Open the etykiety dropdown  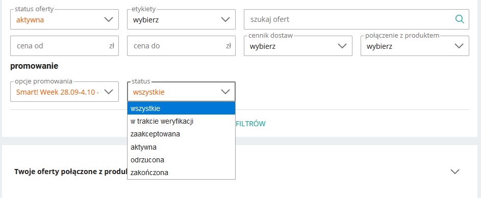[x=181, y=19]
